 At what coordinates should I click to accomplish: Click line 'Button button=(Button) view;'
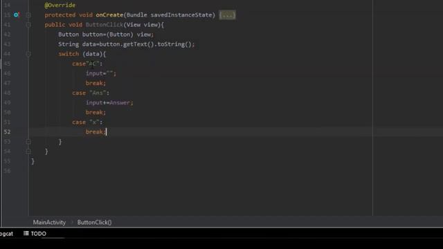[106, 35]
